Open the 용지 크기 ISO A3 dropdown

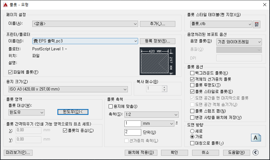pos(68,89)
